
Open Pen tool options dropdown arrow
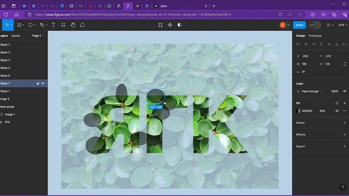tap(46, 25)
